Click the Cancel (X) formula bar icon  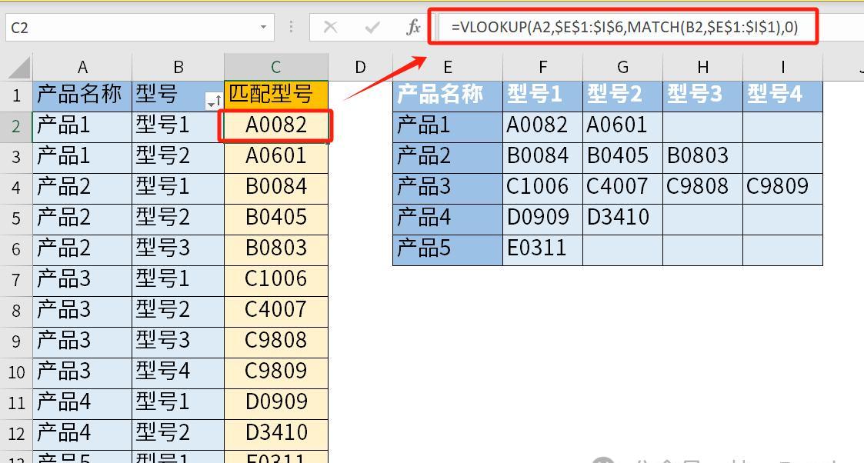(x=331, y=27)
